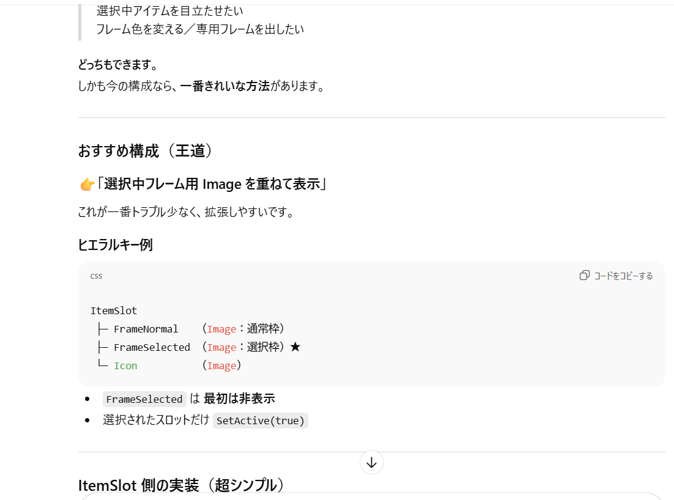Click the ヒエラルキー例 heading
This screenshot has height=500, width=674.
coord(115,245)
